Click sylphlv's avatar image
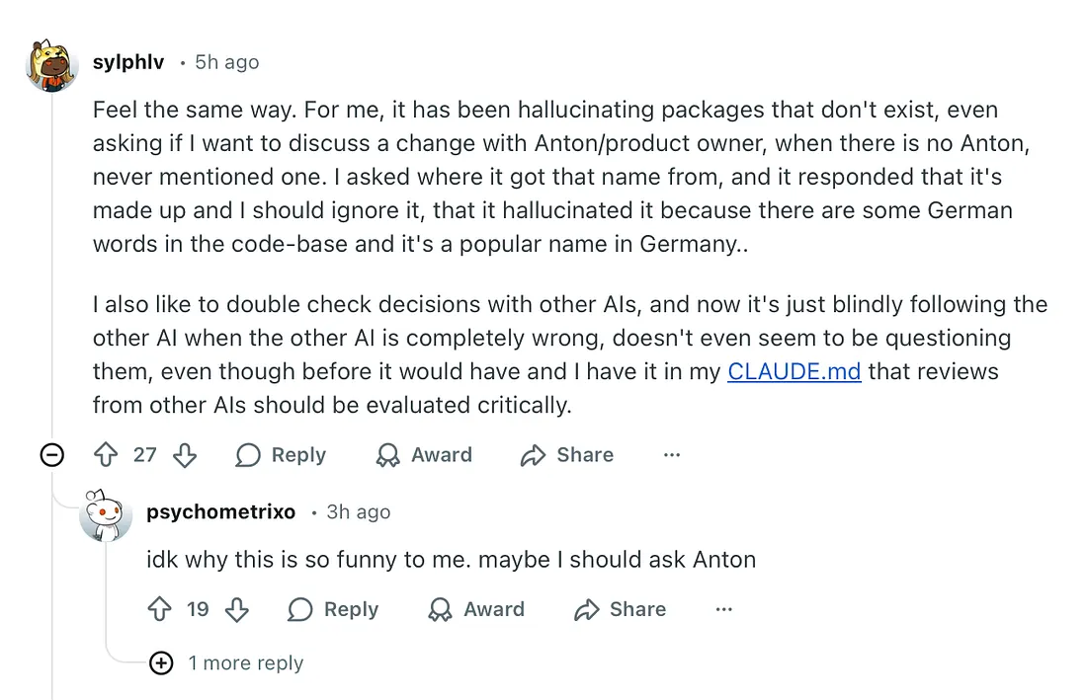 click(50, 65)
